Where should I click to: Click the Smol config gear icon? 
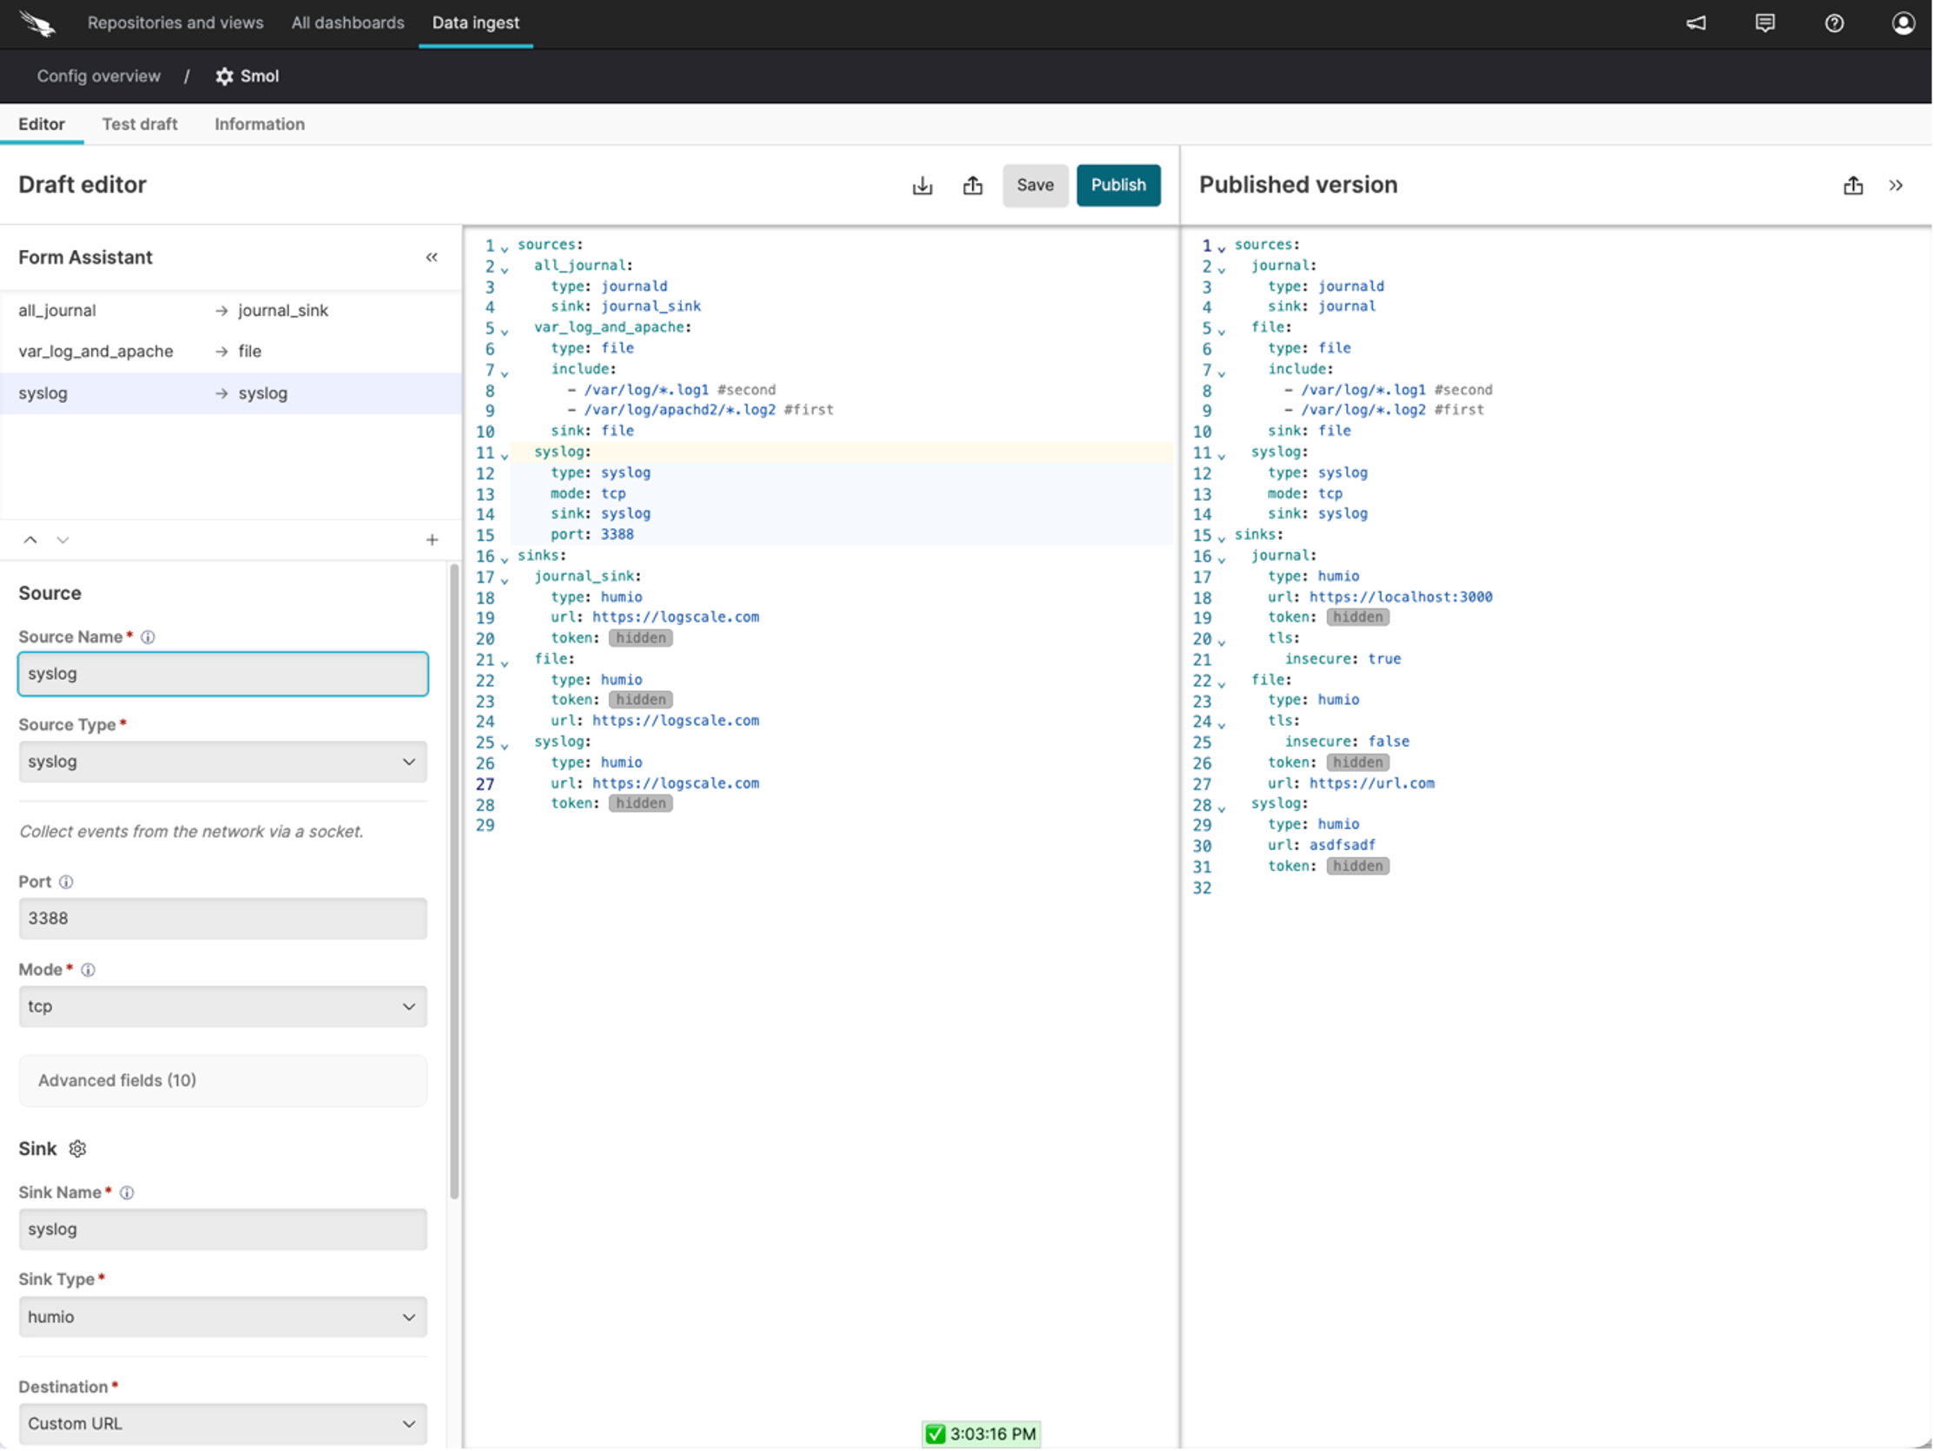click(x=225, y=77)
